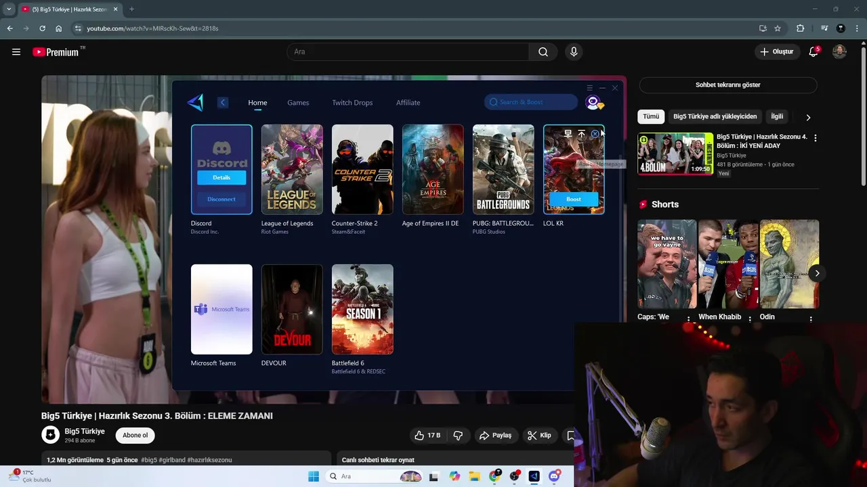This screenshot has height=487, width=867.
Task: Open Odin short options menu
Action: point(811,319)
